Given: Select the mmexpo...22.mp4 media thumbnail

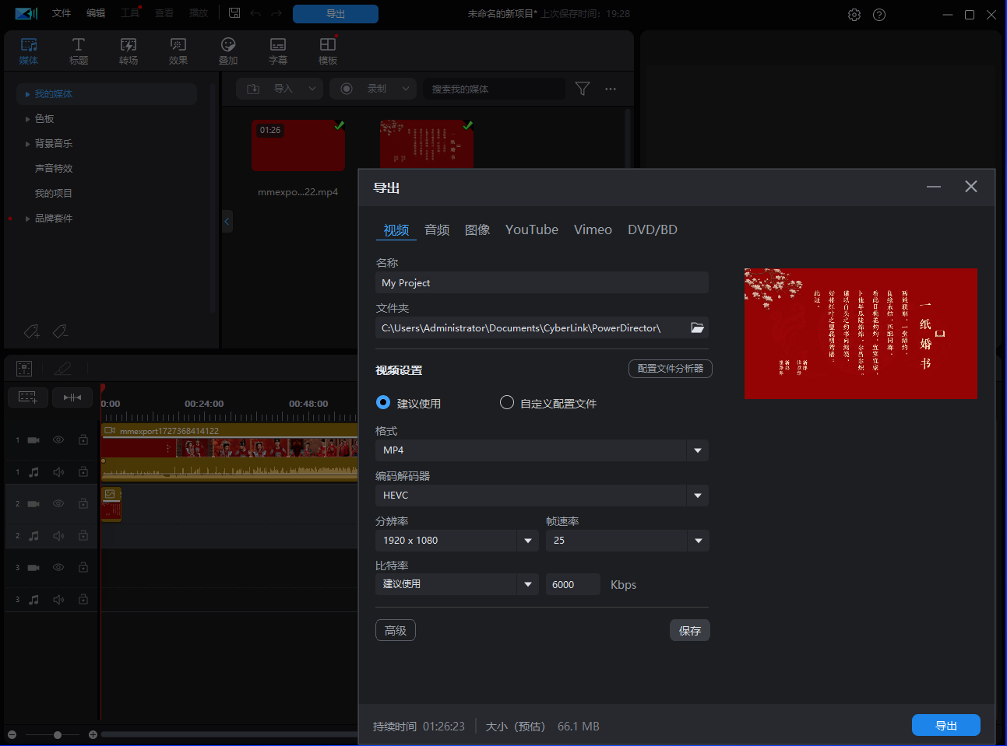Looking at the screenshot, I should [298, 145].
